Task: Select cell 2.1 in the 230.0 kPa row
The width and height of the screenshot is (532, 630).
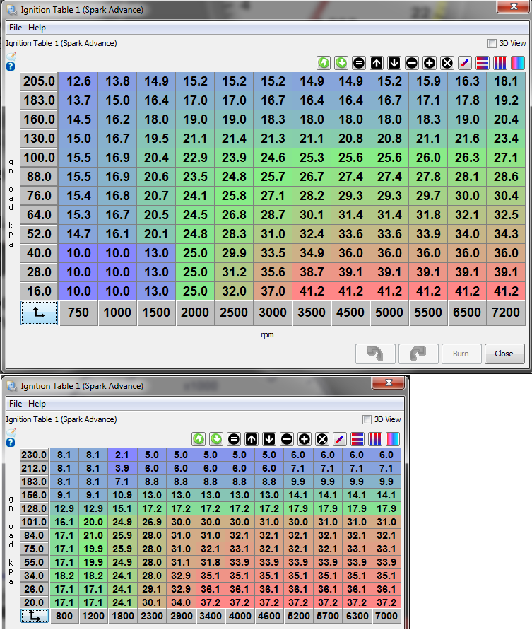Action: (x=122, y=455)
